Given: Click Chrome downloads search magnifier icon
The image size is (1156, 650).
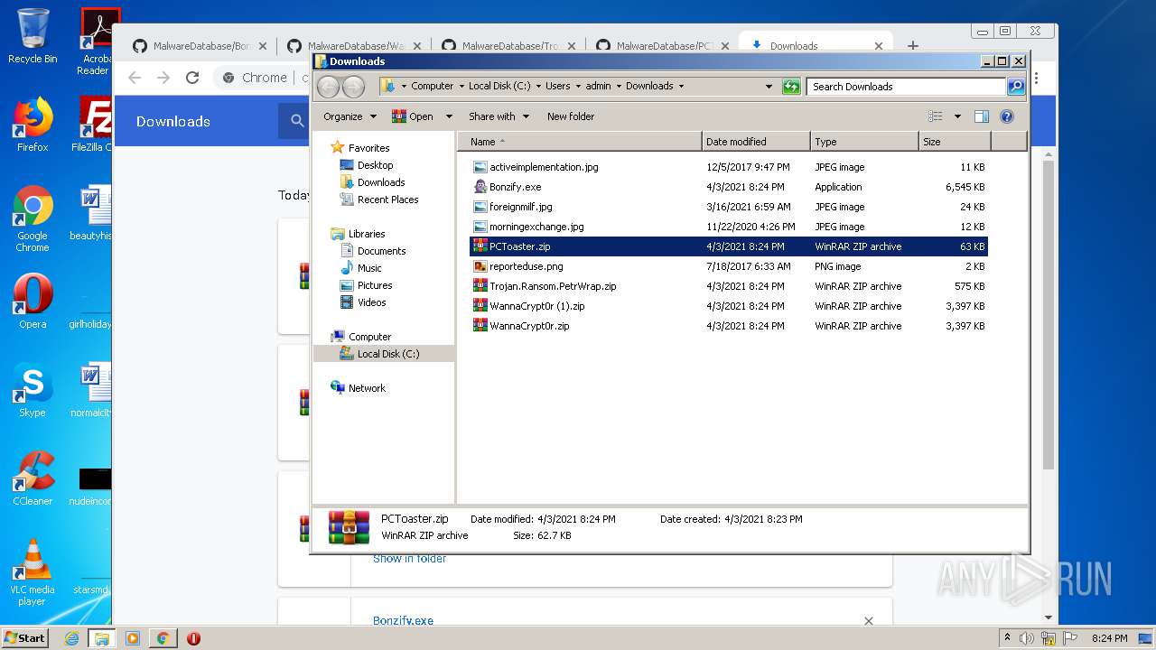Looking at the screenshot, I should 297,121.
